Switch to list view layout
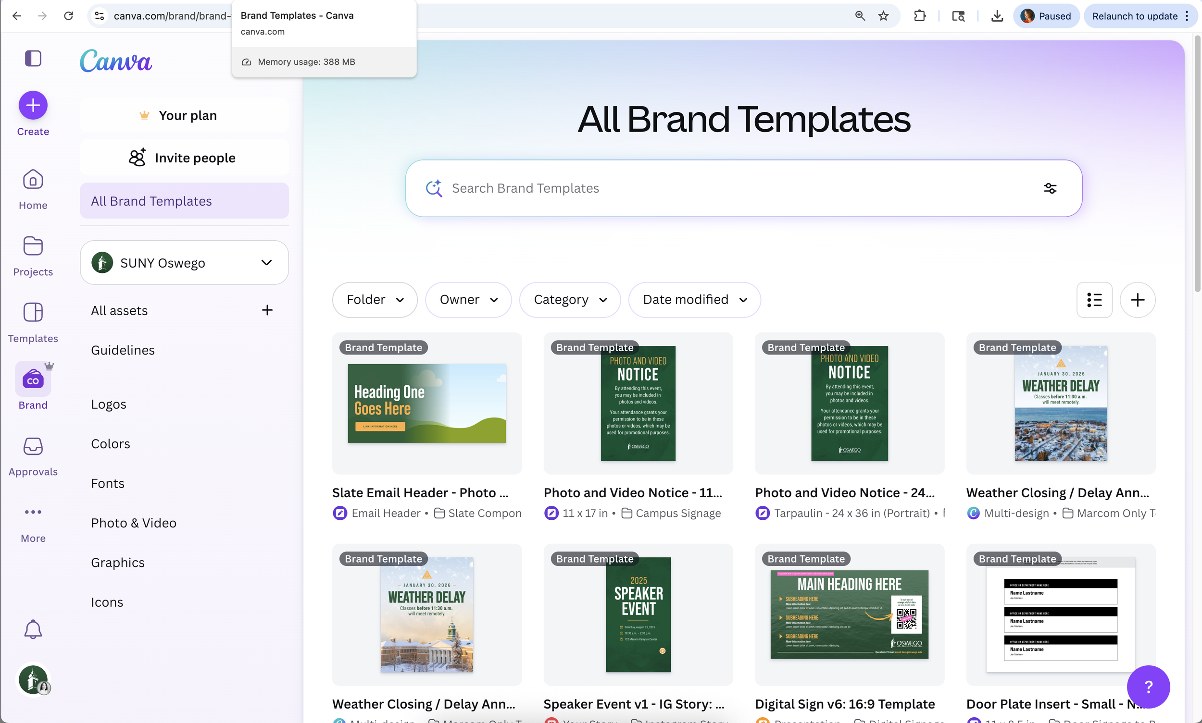1202x723 pixels. point(1094,300)
